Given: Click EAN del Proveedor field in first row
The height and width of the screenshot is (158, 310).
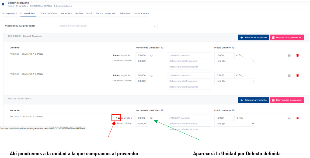Looking at the screenshot, I should [189, 55].
